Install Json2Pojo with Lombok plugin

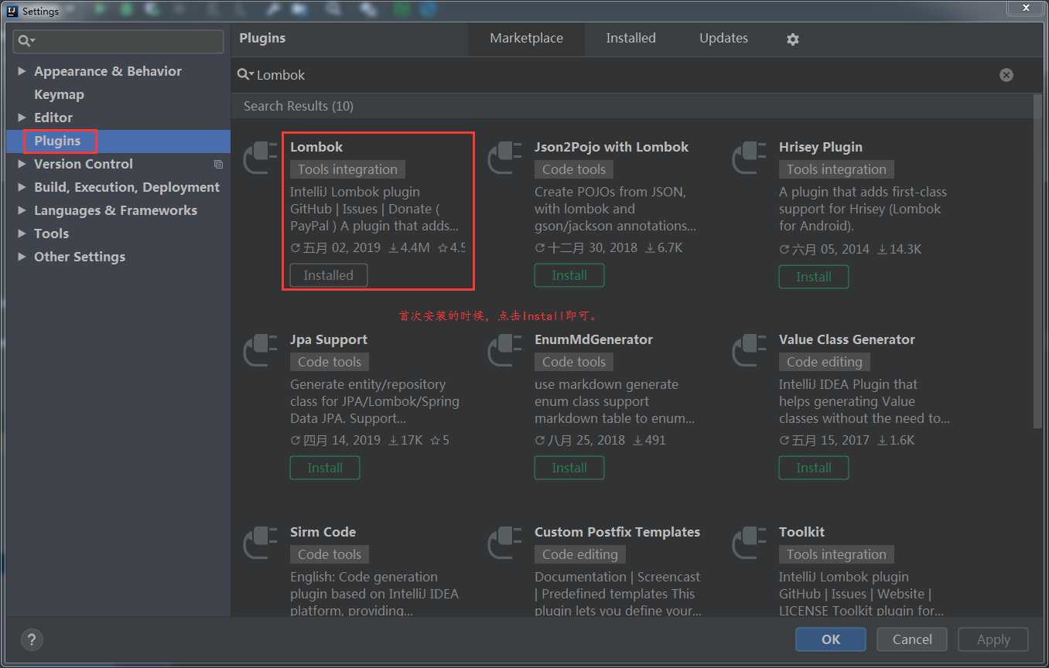tap(569, 275)
